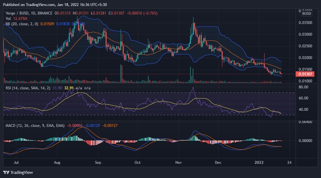Click the Jul label on time axis
The image size is (321, 178).
(16, 162)
